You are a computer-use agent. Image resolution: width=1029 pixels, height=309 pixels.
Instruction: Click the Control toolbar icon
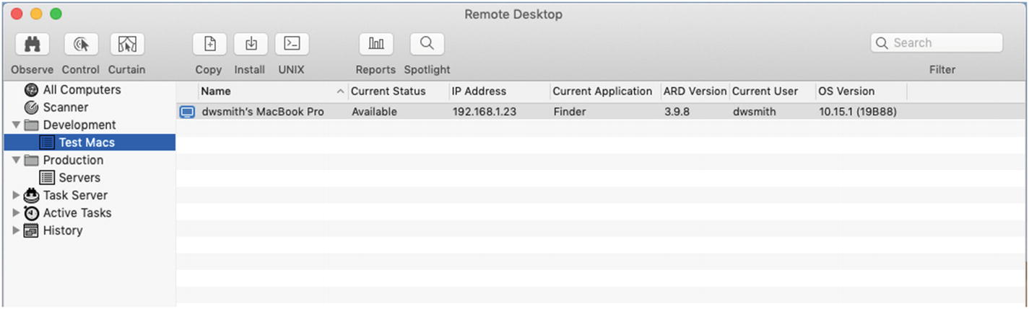[x=81, y=44]
